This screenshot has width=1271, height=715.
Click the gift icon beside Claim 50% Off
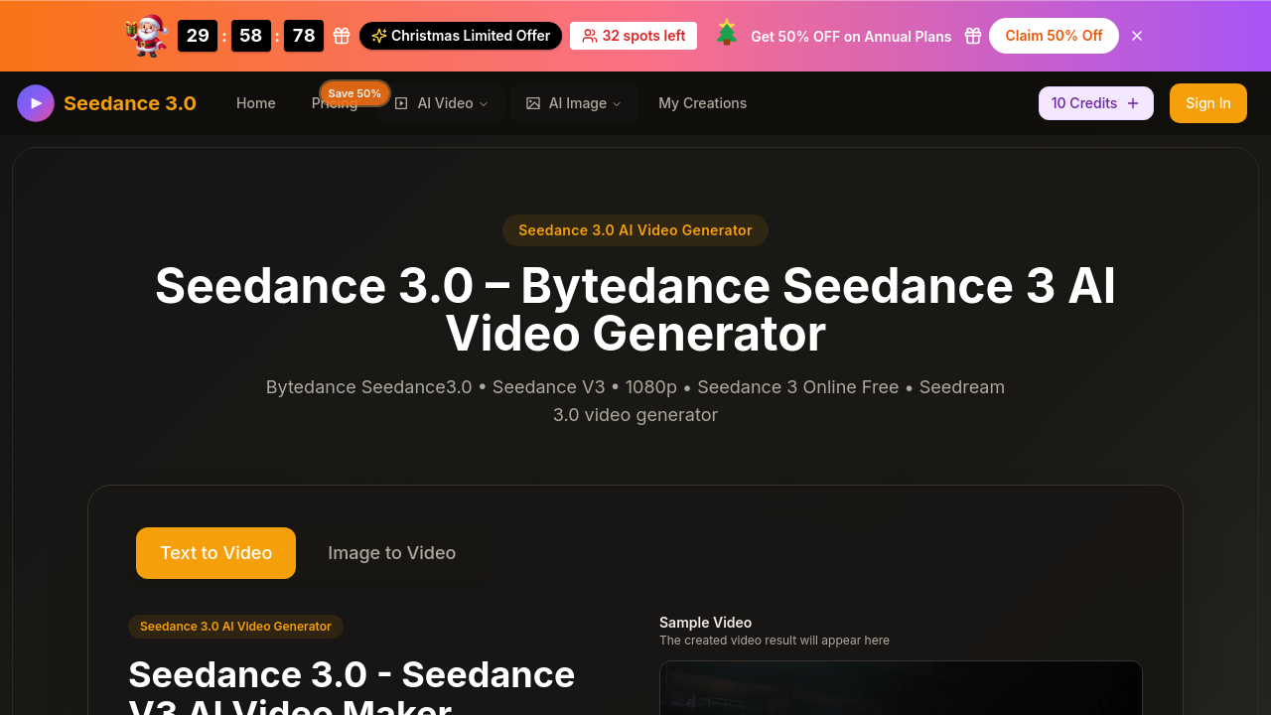point(973,36)
